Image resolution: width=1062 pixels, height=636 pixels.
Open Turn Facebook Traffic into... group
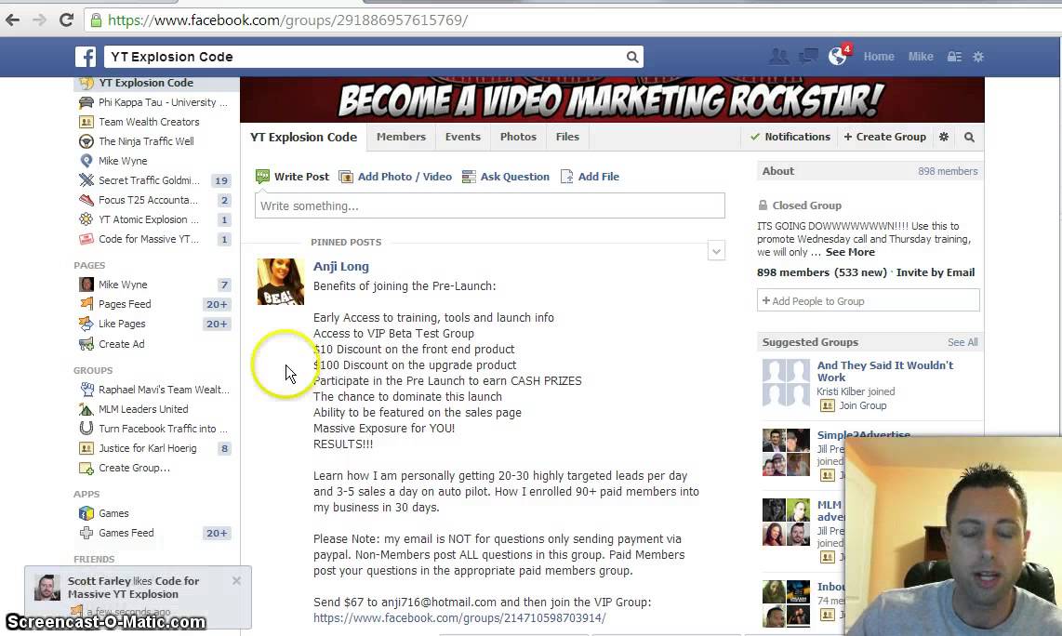click(164, 429)
